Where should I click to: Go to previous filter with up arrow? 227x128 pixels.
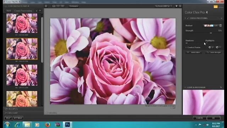(x=37, y=11)
